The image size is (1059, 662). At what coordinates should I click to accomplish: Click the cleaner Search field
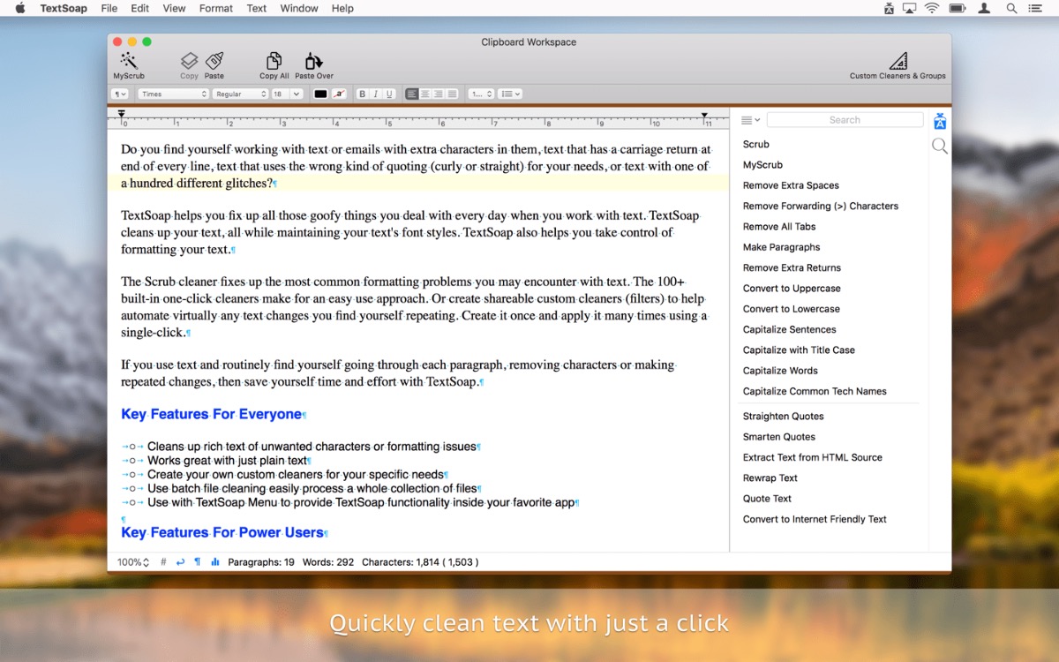[845, 120]
